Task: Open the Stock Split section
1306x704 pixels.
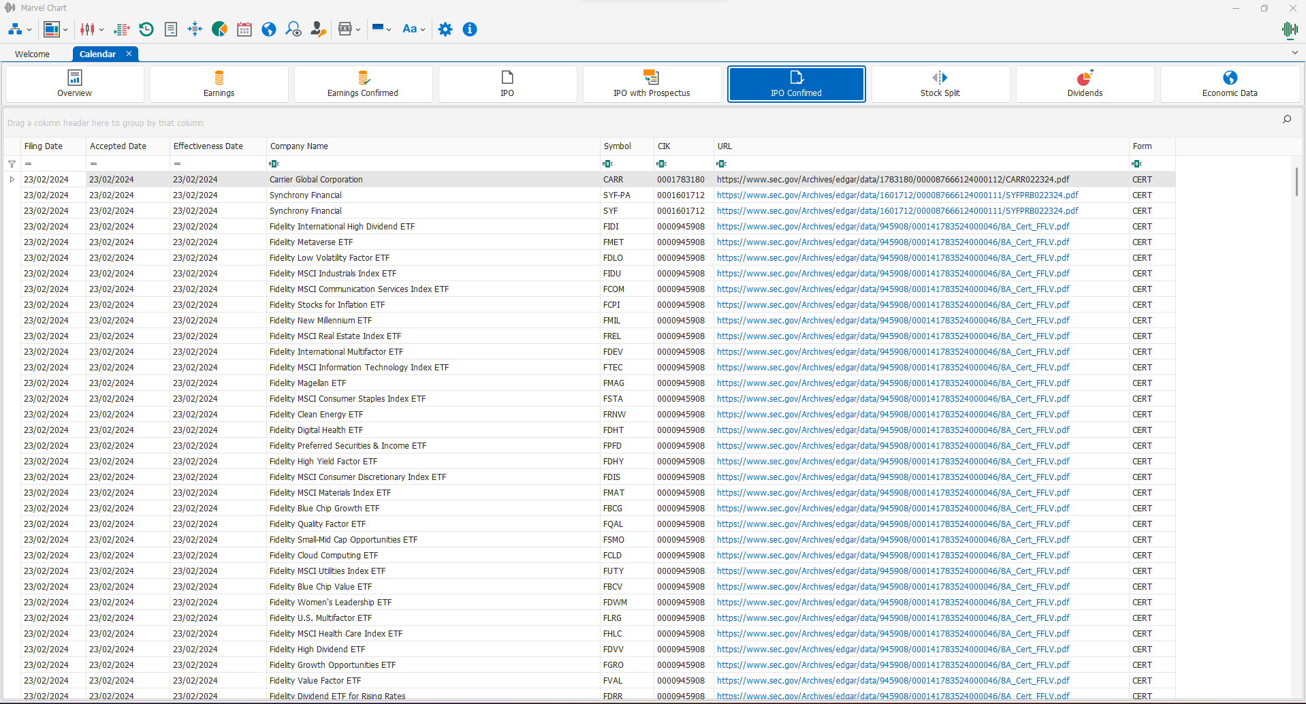Action: (x=940, y=84)
